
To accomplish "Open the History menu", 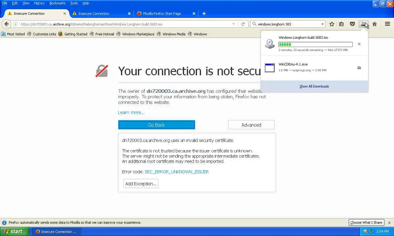I will (x=39, y=3).
